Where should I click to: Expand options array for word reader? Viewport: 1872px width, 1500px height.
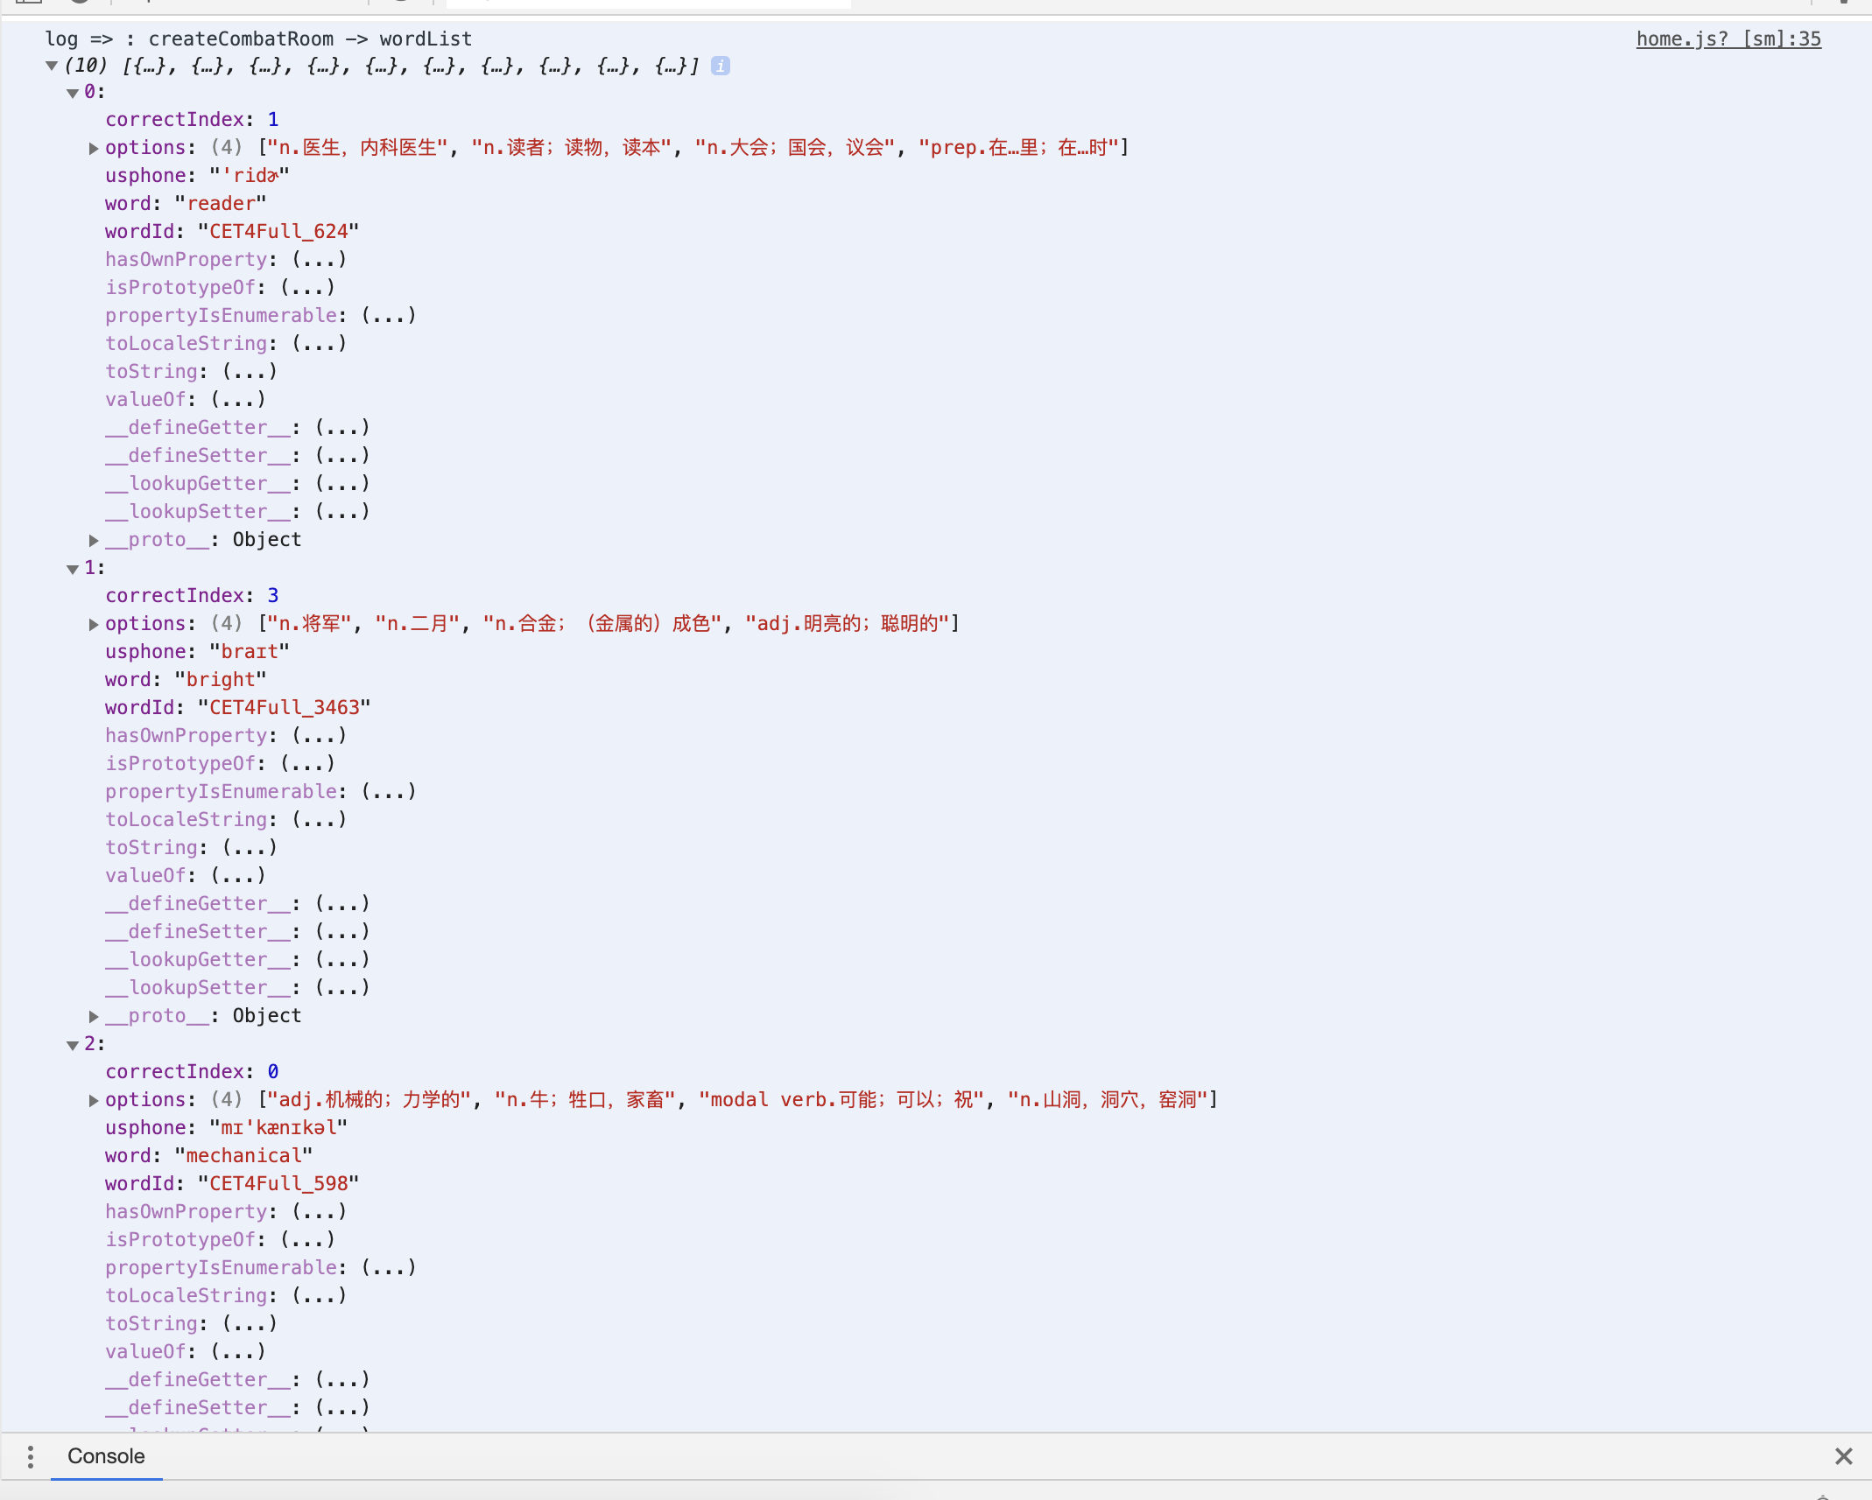pos(94,148)
